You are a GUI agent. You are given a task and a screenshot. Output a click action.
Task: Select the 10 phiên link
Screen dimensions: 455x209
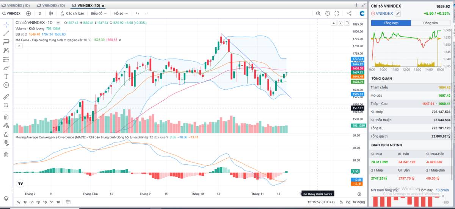(x=442, y=190)
